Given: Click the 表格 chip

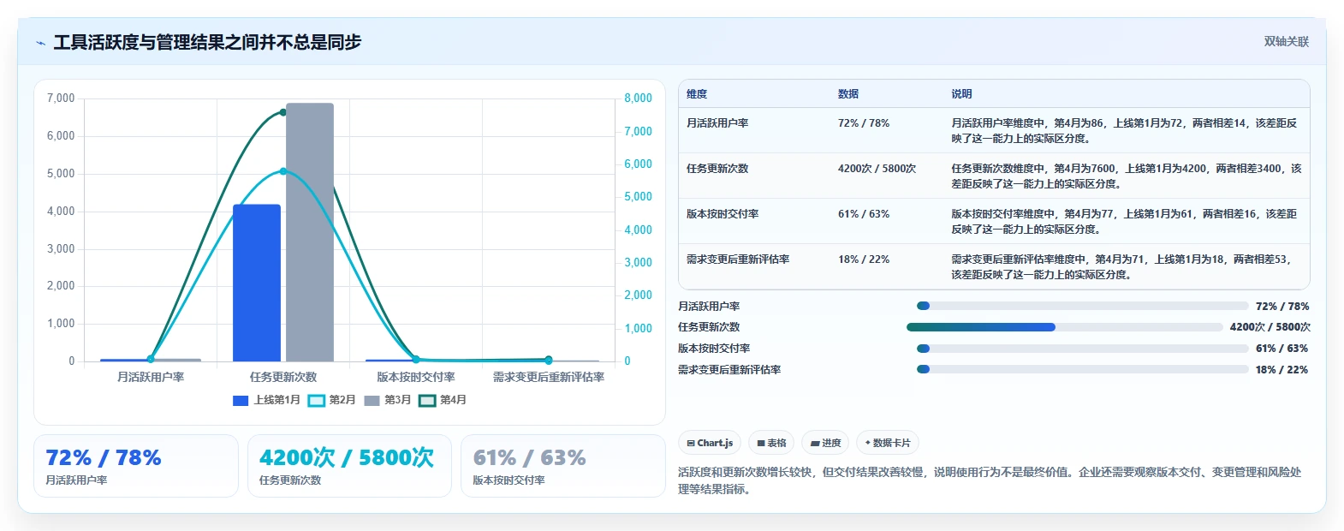Looking at the screenshot, I should click(771, 443).
